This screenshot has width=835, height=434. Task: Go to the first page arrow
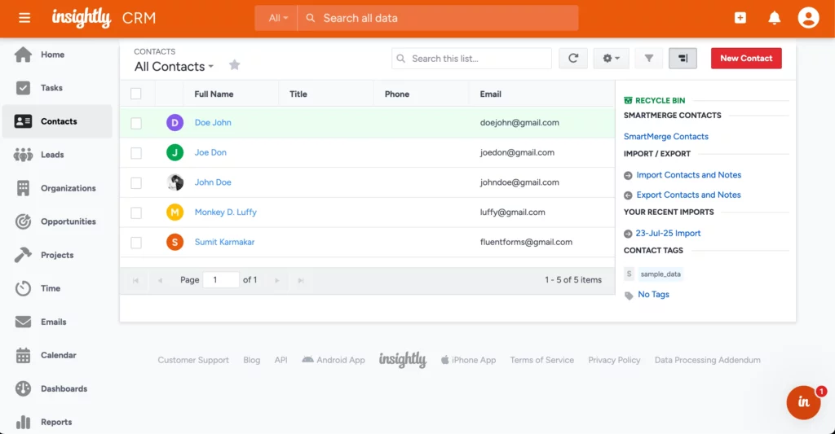pyautogui.click(x=136, y=280)
